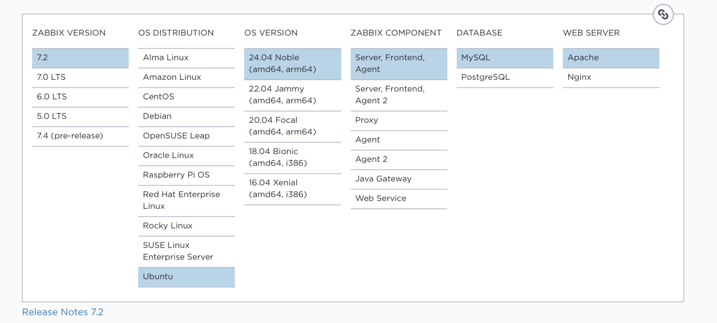Open Release Notes 7.2 link

coord(63,312)
